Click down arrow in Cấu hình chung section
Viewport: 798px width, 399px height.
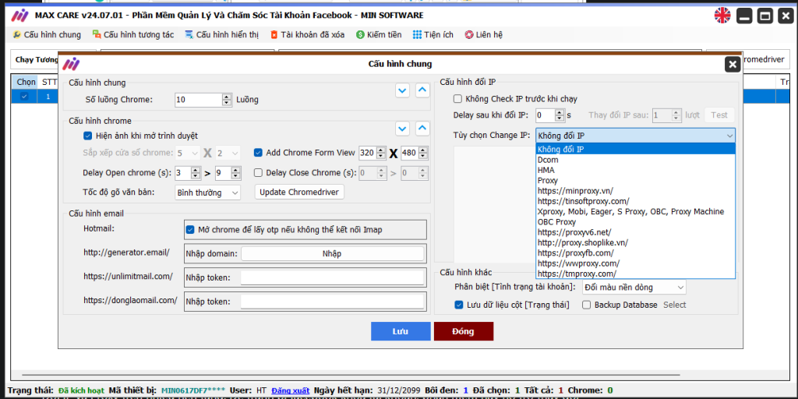tap(403, 90)
